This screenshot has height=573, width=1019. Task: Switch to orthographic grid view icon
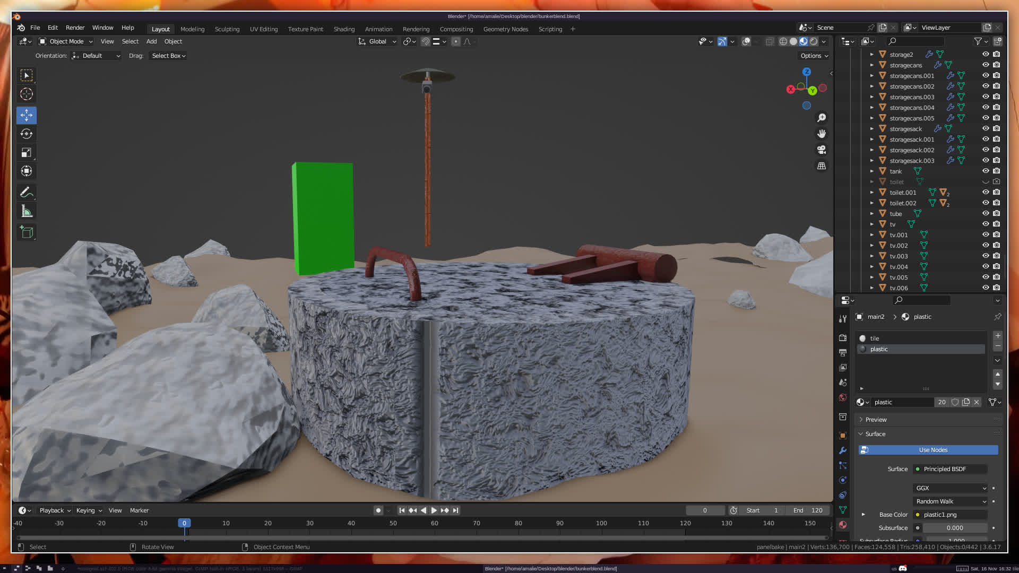[822, 166]
